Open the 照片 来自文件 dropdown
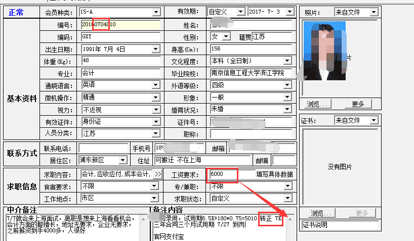The width and height of the screenshot is (414, 241). pyautogui.click(x=374, y=12)
